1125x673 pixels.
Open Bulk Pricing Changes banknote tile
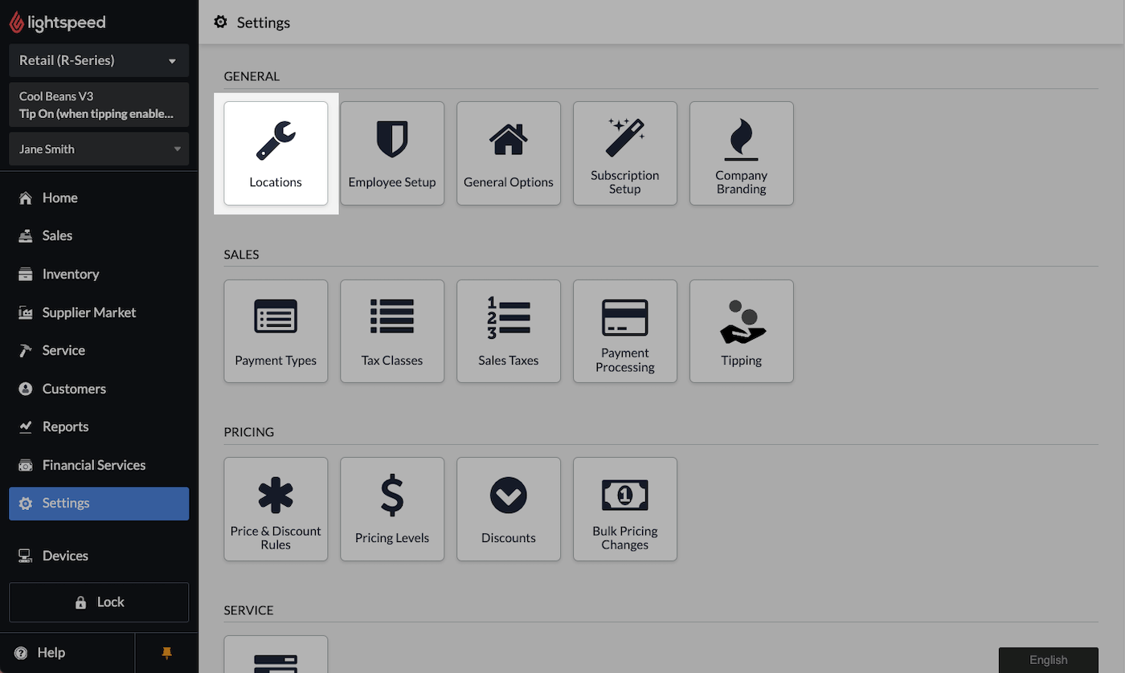[625, 509]
